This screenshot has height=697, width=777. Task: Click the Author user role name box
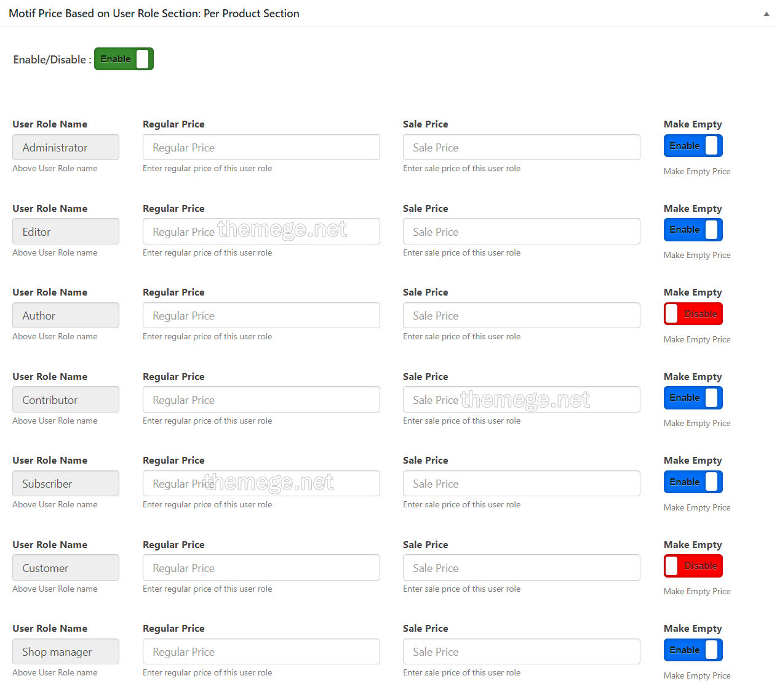[66, 315]
